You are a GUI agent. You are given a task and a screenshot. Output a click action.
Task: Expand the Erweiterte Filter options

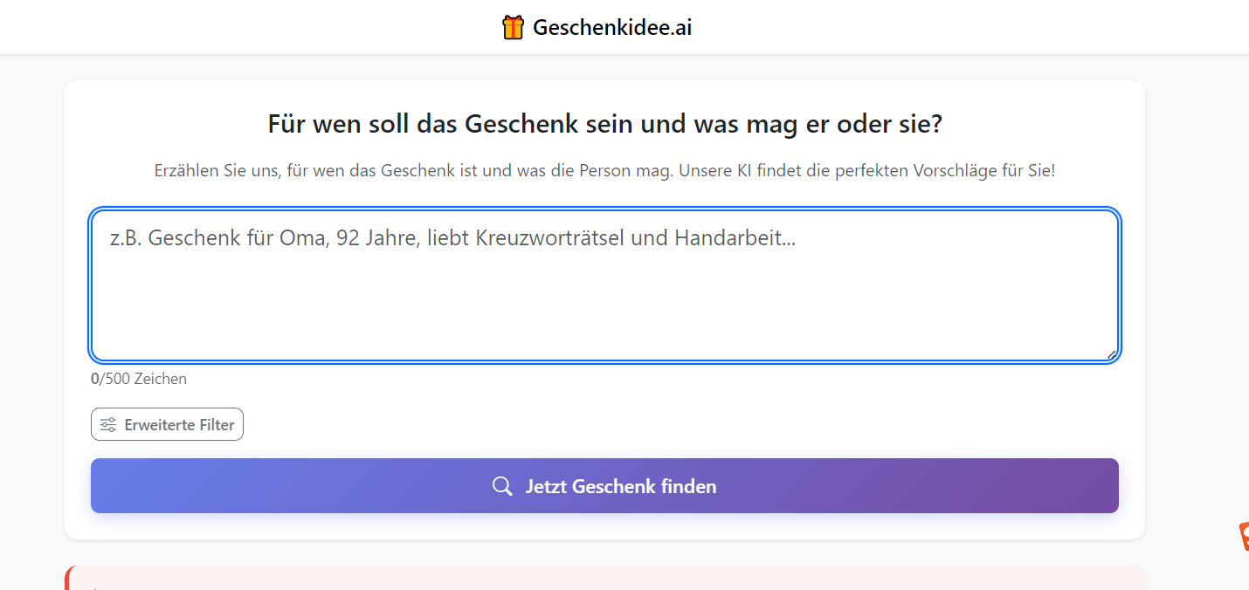[167, 425]
